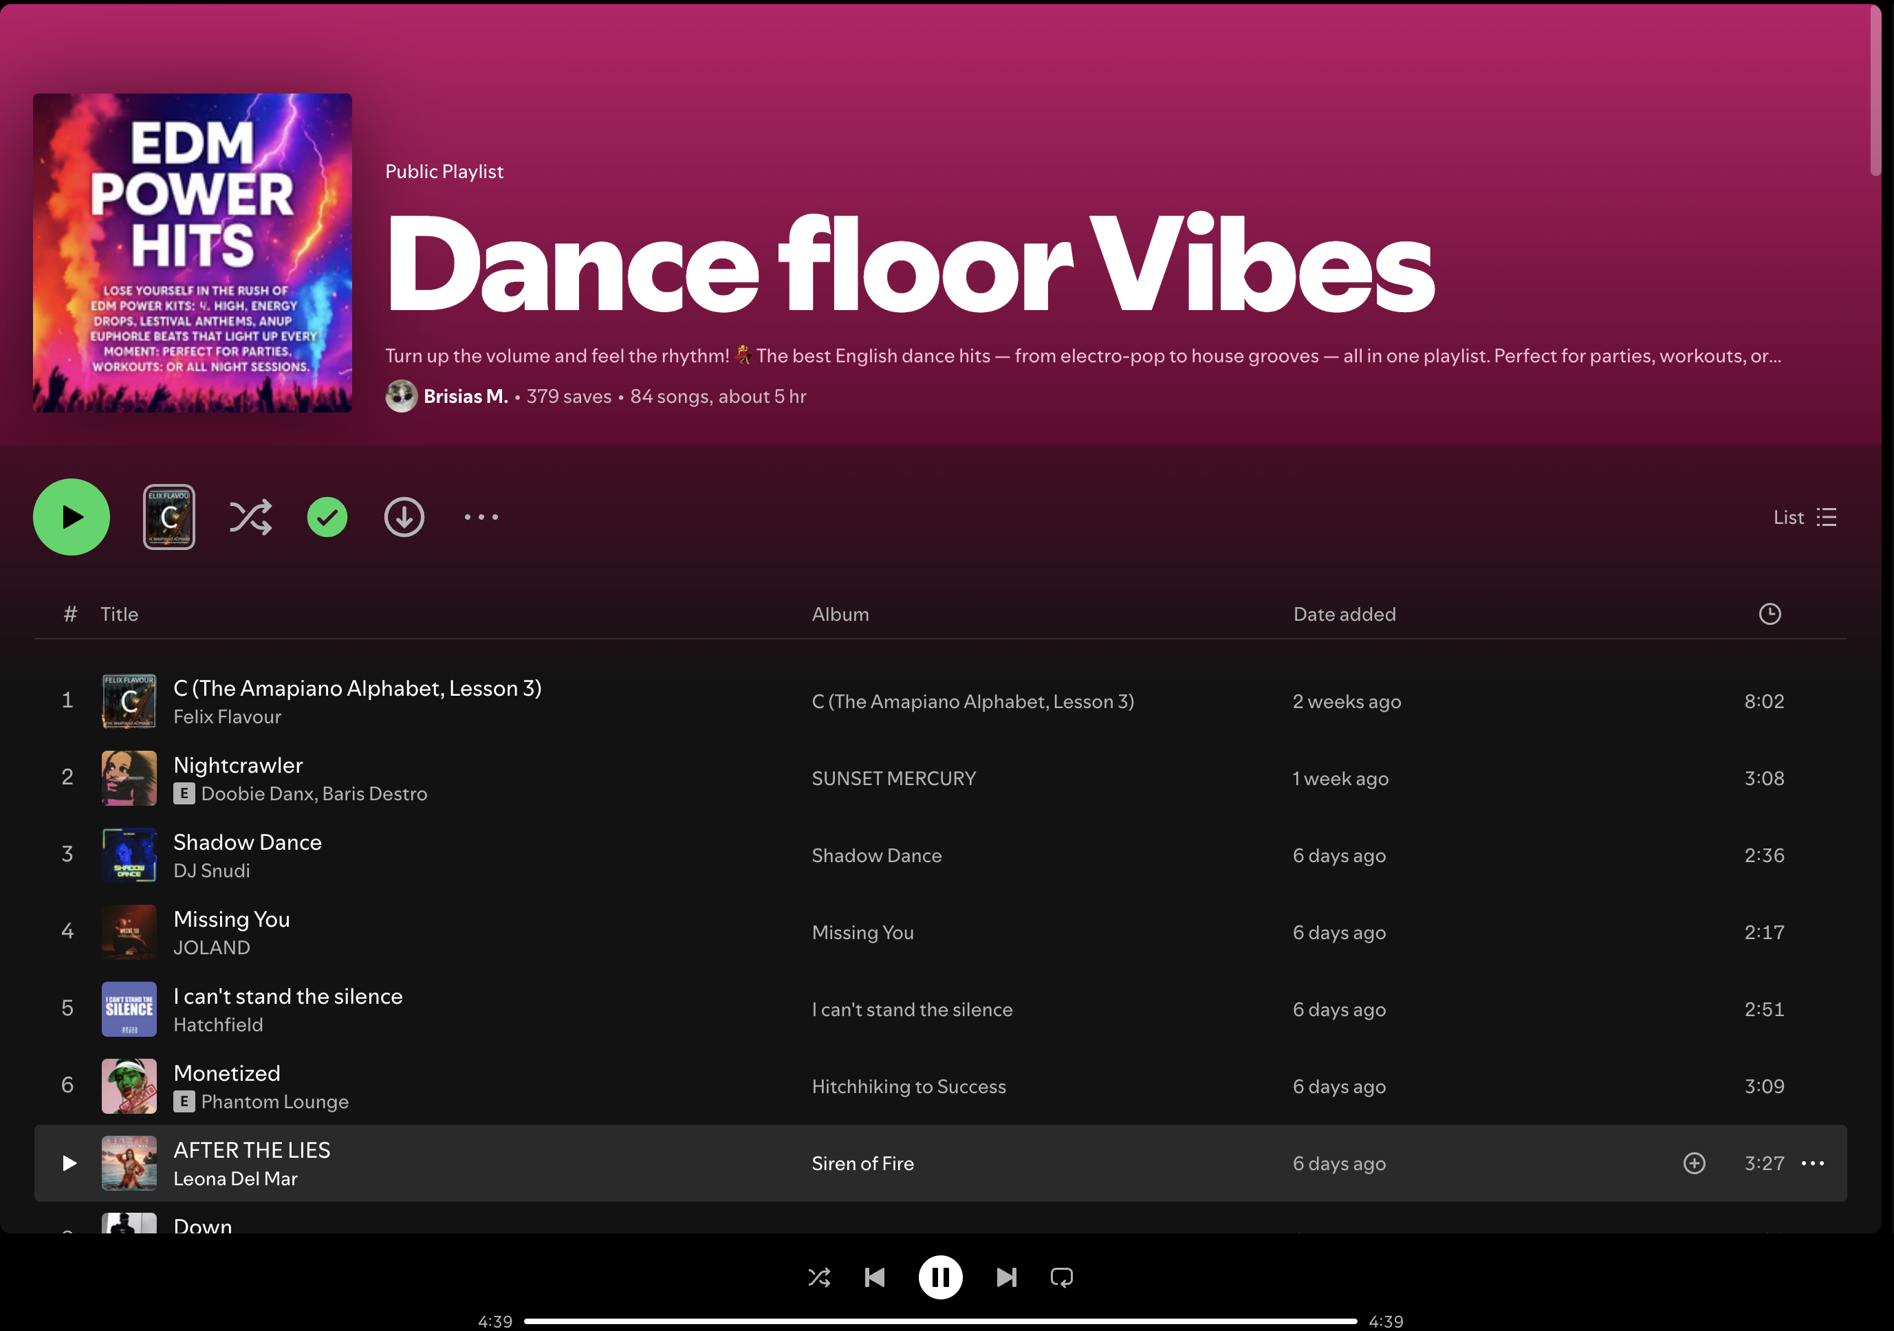The height and width of the screenshot is (1331, 1894).
Task: Enable shuffle next to the playlist play button
Action: [x=250, y=517]
